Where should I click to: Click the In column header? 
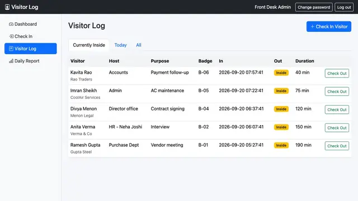click(221, 61)
